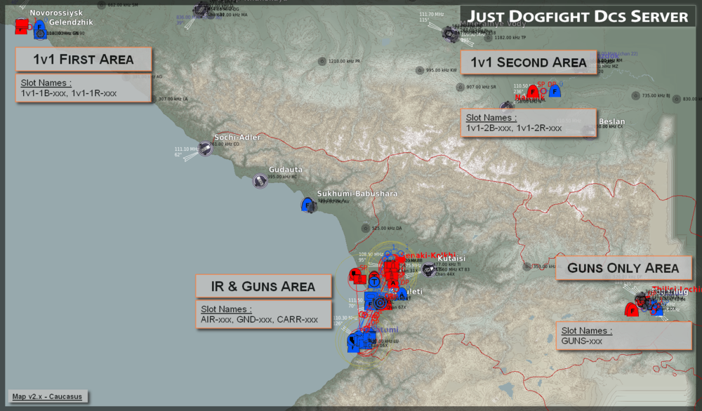
Task: Select the blue T tanker unit icon
Action: [374, 281]
